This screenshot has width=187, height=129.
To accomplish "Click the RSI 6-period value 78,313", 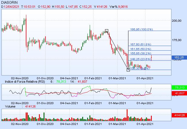I will coord(61,82).
